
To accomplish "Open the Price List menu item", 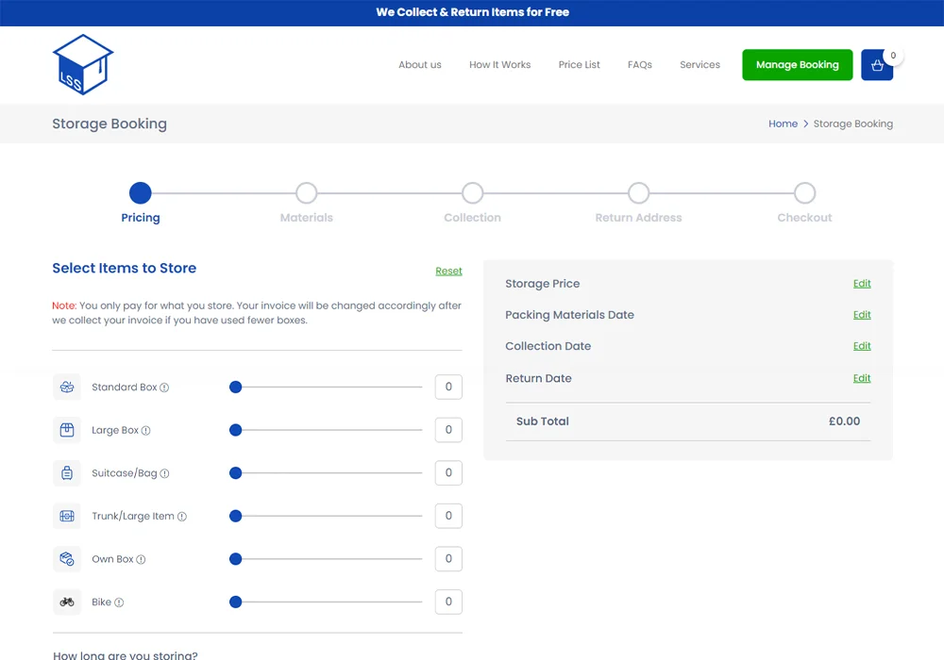I will coord(579,65).
